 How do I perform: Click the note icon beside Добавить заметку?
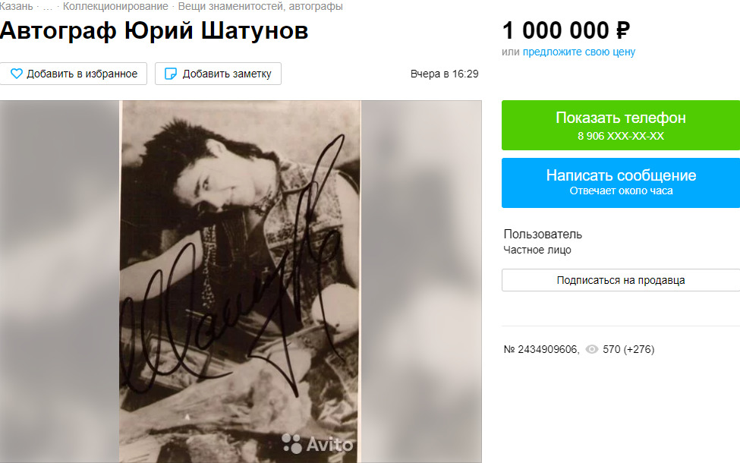click(170, 74)
